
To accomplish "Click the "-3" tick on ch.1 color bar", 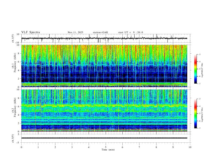I will (199, 54).
